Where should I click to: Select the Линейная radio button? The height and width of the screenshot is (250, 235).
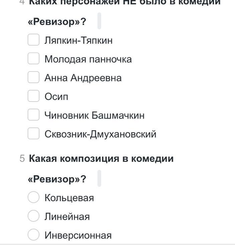click(33, 216)
